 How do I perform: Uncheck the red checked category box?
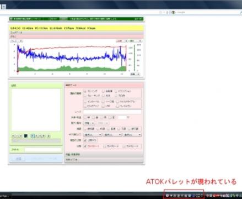pos(85,146)
